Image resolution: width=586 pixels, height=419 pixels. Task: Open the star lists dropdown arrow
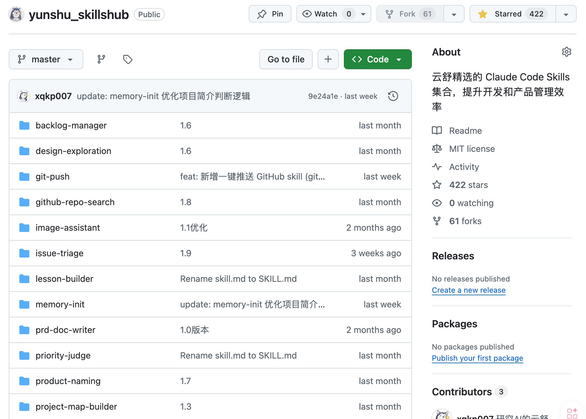[x=566, y=14]
